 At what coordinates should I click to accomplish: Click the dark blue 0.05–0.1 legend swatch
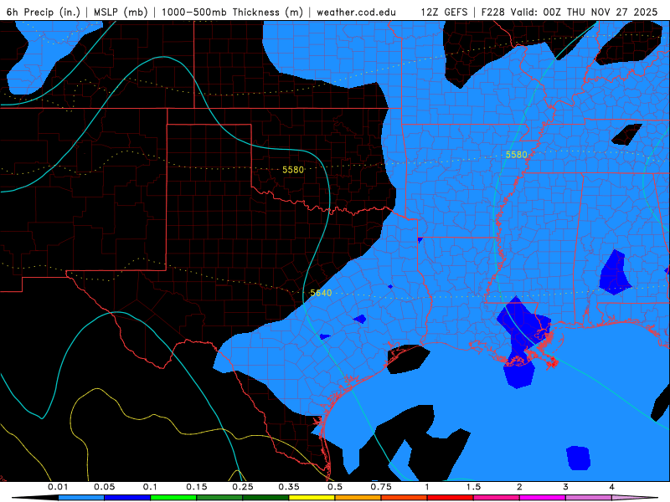pyautogui.click(x=127, y=498)
